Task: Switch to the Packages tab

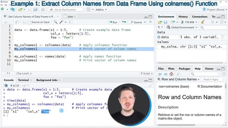Action: coord(185,69)
